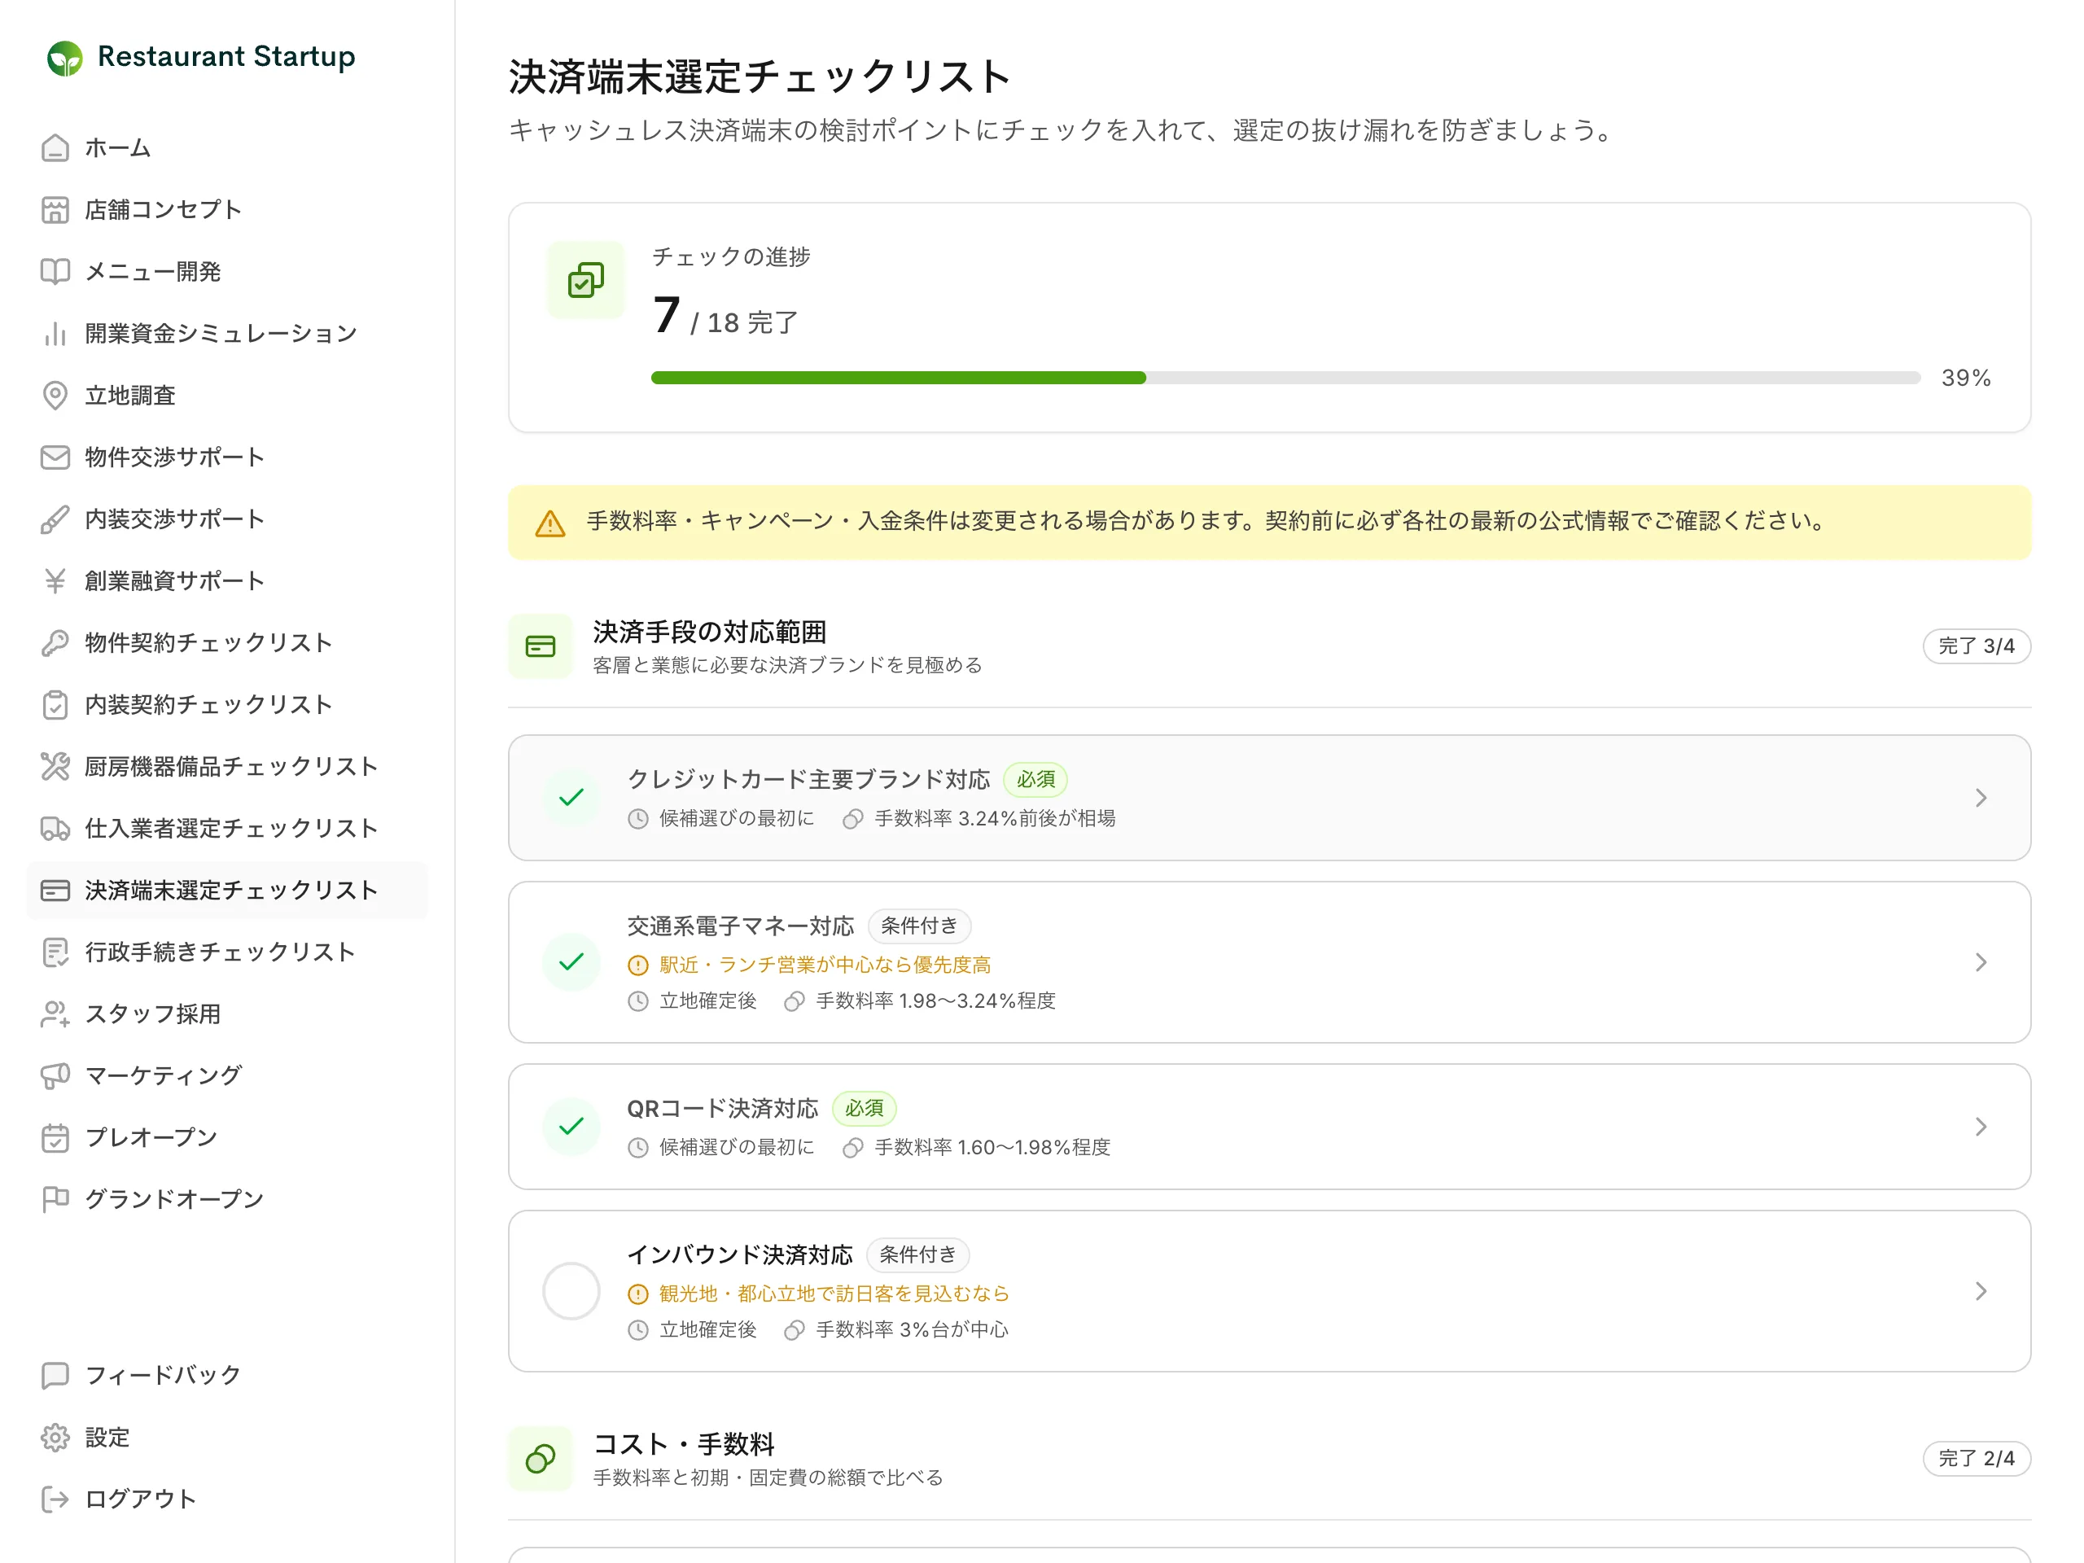This screenshot has height=1563, width=2084.
Task: Click the 39% progress label
Action: [1966, 378]
